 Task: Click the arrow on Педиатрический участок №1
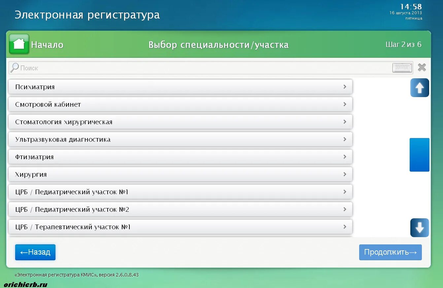click(345, 192)
